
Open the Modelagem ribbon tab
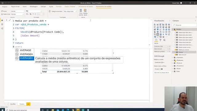pos(34,6)
